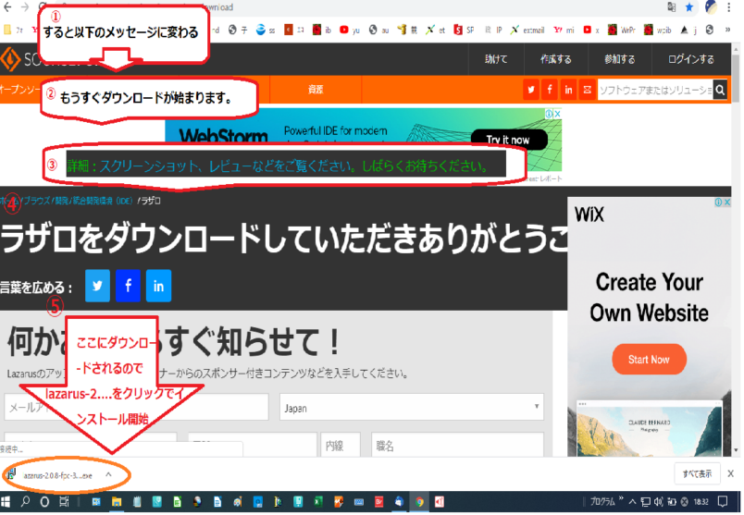Show hidden system tray icons
The width and height of the screenshot is (744, 515).
point(633,502)
